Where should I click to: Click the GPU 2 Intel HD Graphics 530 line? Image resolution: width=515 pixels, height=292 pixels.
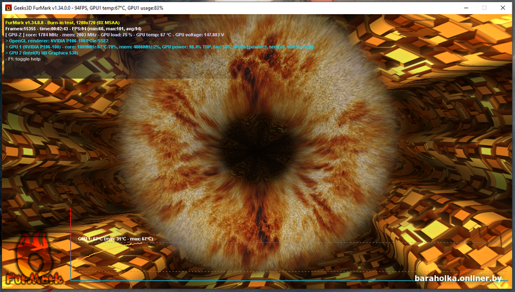coord(42,53)
